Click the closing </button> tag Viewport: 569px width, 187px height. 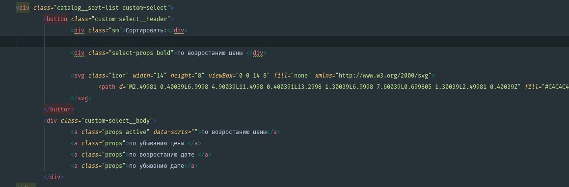pyautogui.click(x=58, y=109)
